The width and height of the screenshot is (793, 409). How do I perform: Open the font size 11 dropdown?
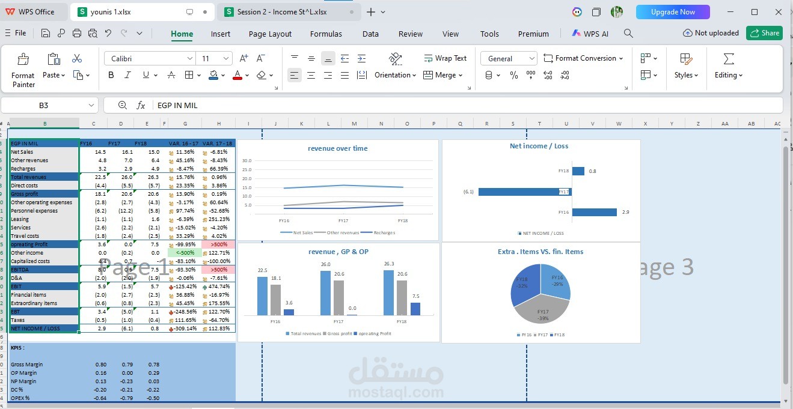pyautogui.click(x=226, y=58)
